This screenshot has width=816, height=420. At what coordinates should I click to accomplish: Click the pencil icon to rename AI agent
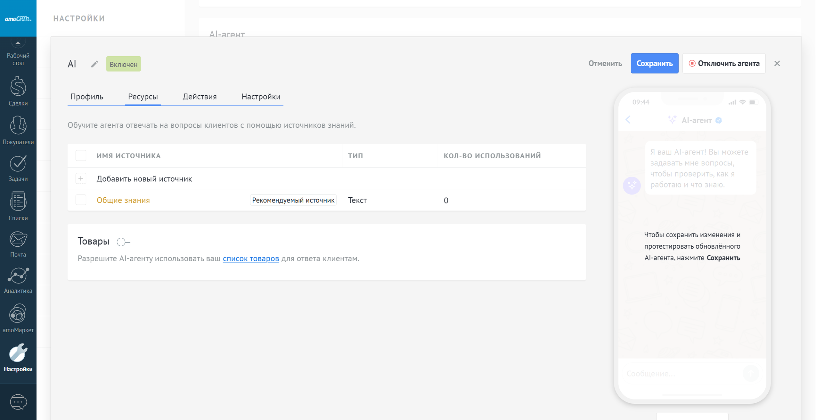pyautogui.click(x=94, y=64)
